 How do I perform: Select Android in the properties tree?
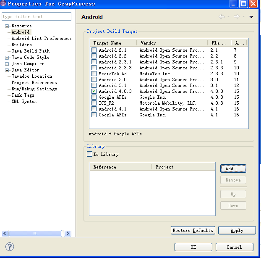(21, 32)
